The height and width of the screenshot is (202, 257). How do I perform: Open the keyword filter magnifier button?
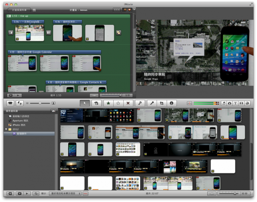pyautogui.click(x=36, y=194)
